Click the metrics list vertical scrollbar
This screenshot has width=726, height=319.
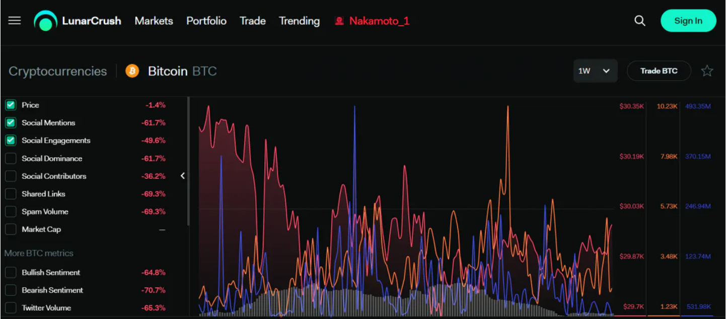(188, 161)
